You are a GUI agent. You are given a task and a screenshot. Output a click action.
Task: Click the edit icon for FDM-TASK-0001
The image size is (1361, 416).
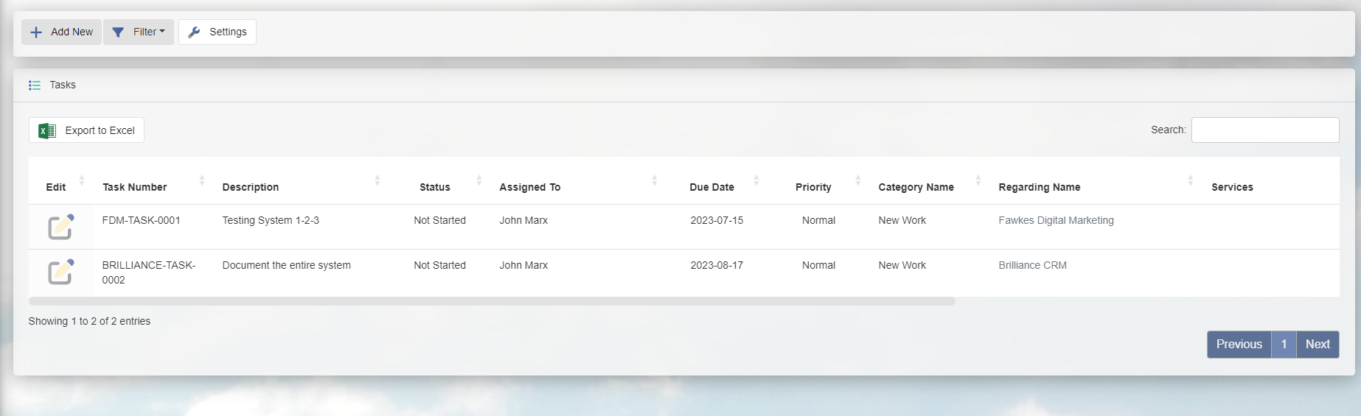tap(60, 227)
